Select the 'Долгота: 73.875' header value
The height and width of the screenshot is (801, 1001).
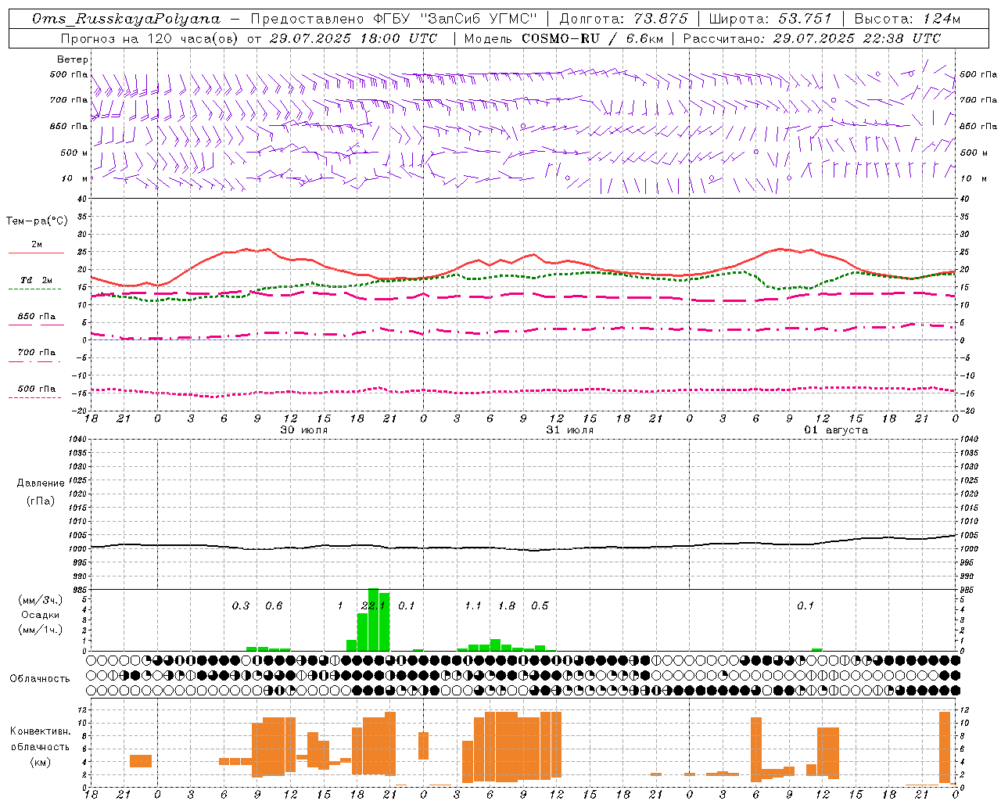click(x=623, y=19)
